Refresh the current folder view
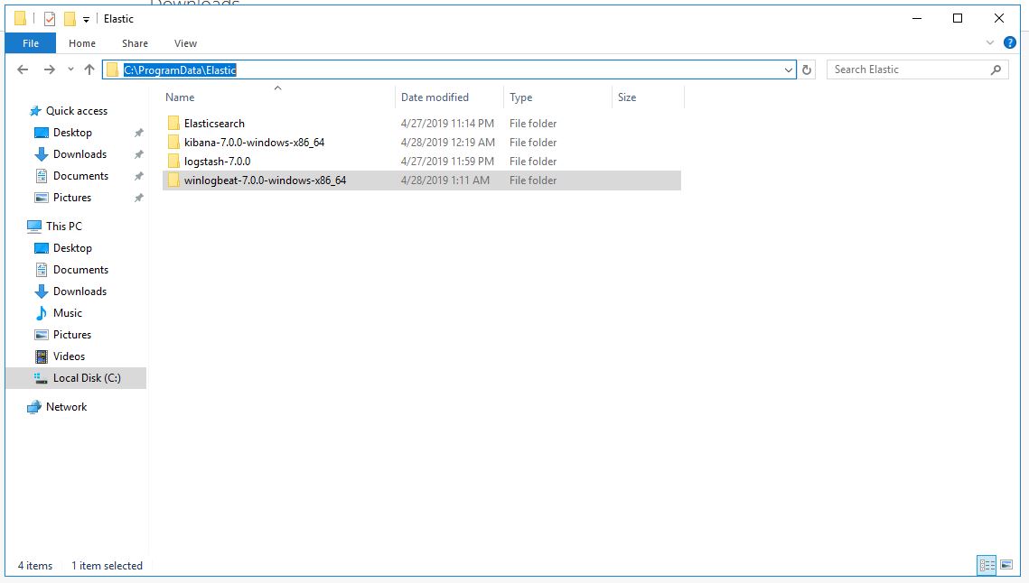The height and width of the screenshot is (583, 1029). pyautogui.click(x=807, y=70)
